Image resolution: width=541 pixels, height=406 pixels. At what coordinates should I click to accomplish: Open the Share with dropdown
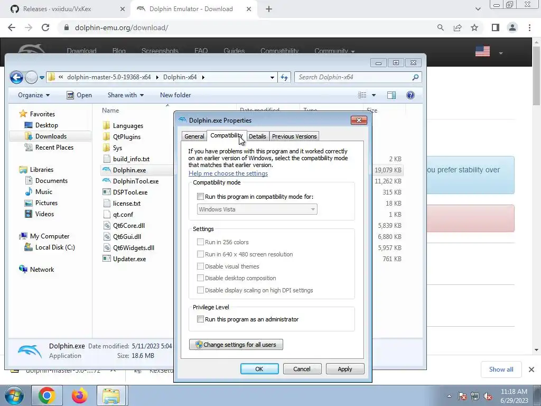(126, 95)
